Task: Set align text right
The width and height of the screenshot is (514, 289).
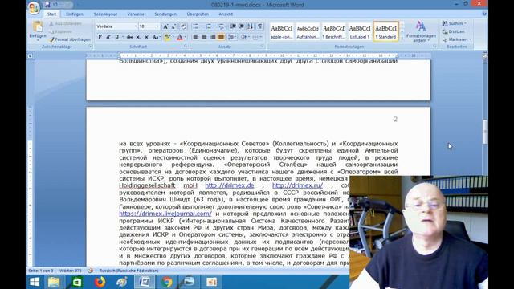Action: [213, 37]
